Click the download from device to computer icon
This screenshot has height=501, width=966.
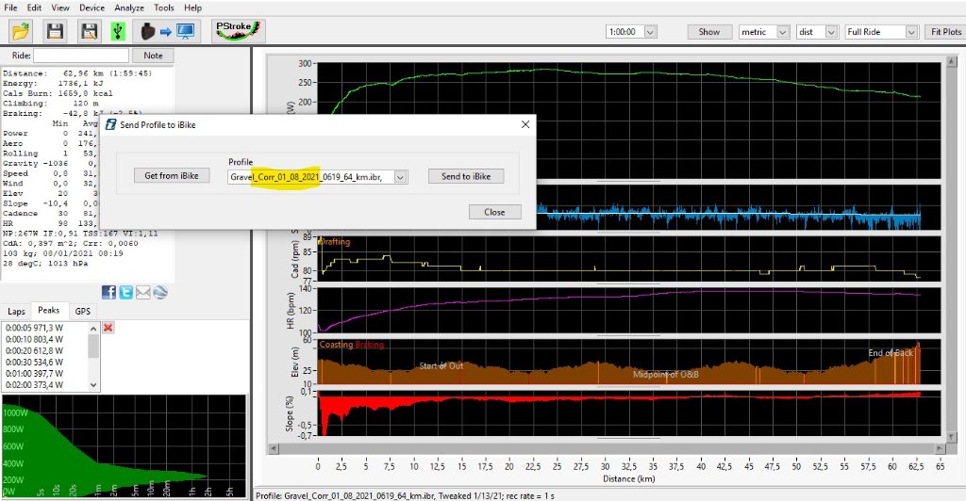(x=164, y=31)
